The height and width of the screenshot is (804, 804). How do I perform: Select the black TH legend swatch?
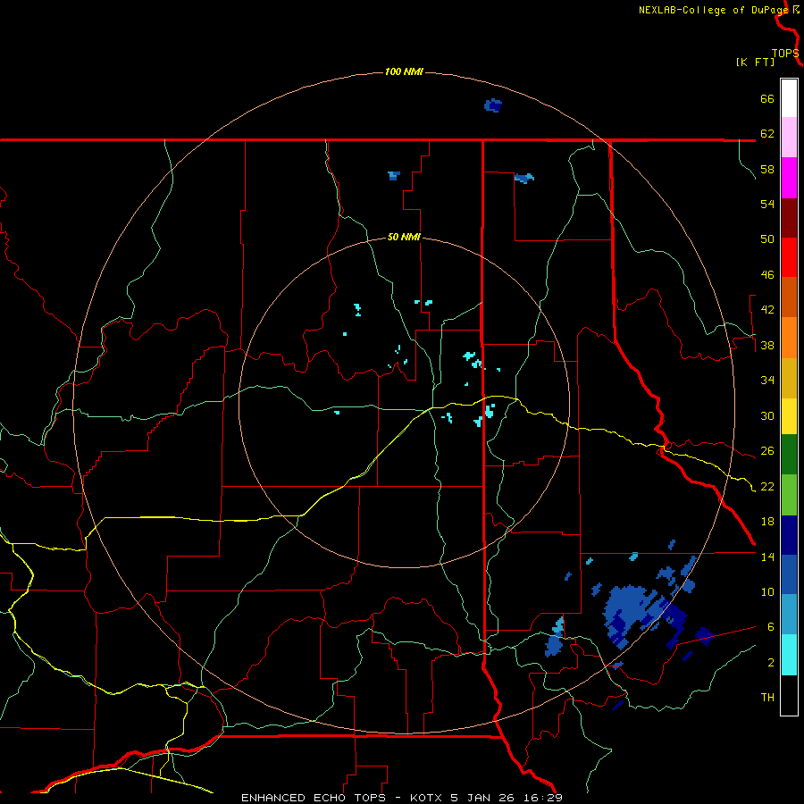[789, 695]
